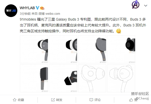Screen dimensions: 151x104
Task: Click the yummy face emoji in post
Action: click(119, 31)
